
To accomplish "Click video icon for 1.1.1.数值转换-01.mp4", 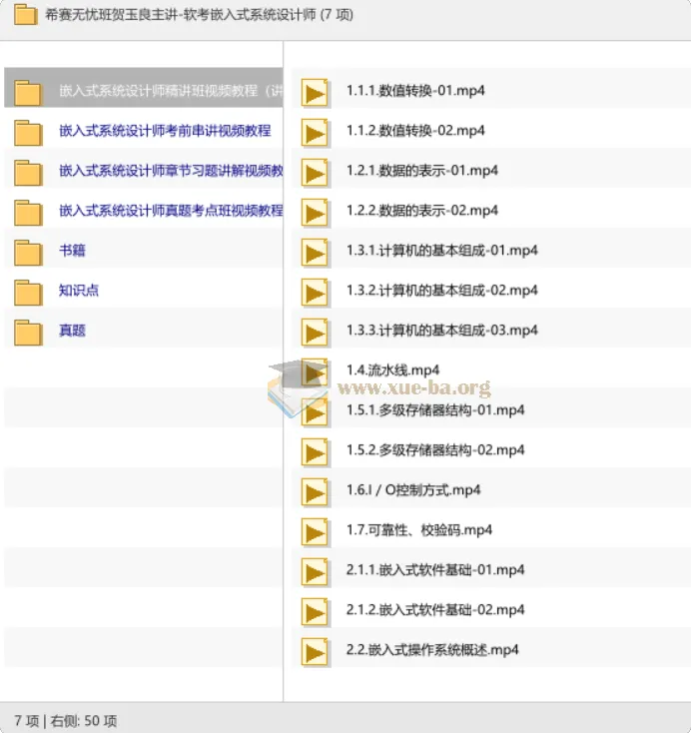I will point(315,93).
